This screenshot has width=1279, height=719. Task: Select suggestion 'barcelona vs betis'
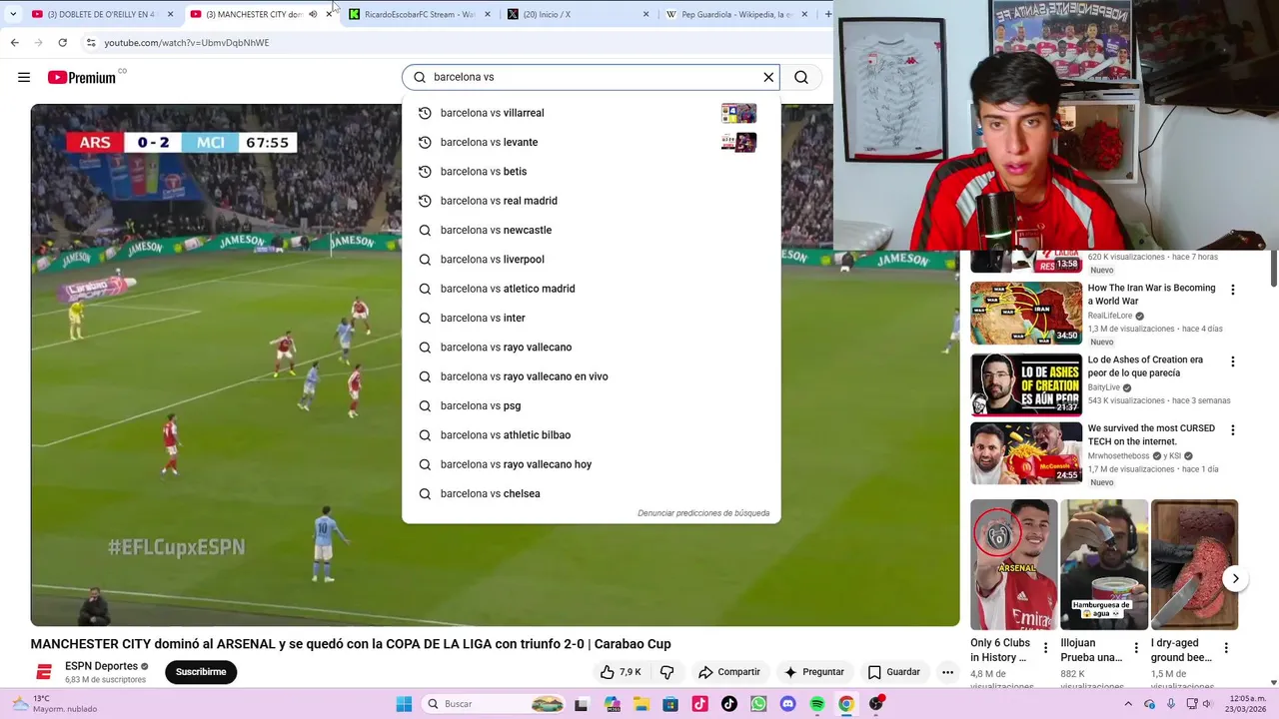point(591,172)
